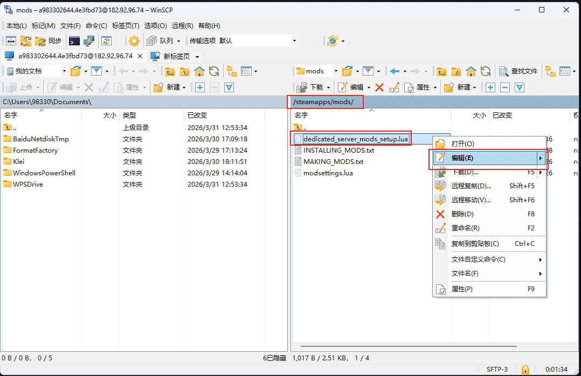Click the remote invert selection icon
Viewport: 581px width, 376px height.
[x=520, y=87]
